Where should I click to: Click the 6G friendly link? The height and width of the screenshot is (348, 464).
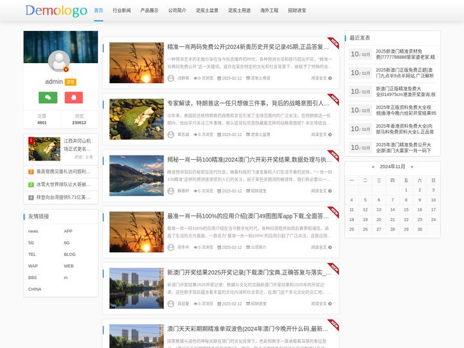pos(67,243)
